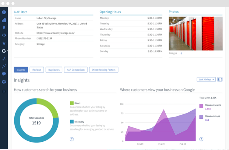Click the blue Discovery legend swatch
The height and width of the screenshot is (150, 229).
pyautogui.click(x=72, y=122)
